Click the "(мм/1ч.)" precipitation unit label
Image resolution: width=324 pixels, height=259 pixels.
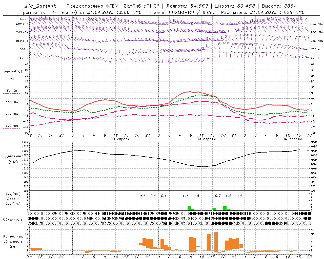[13, 204]
